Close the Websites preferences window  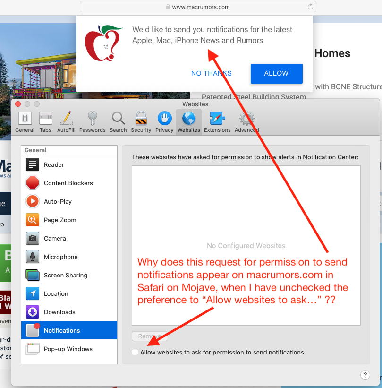[x=18, y=104]
